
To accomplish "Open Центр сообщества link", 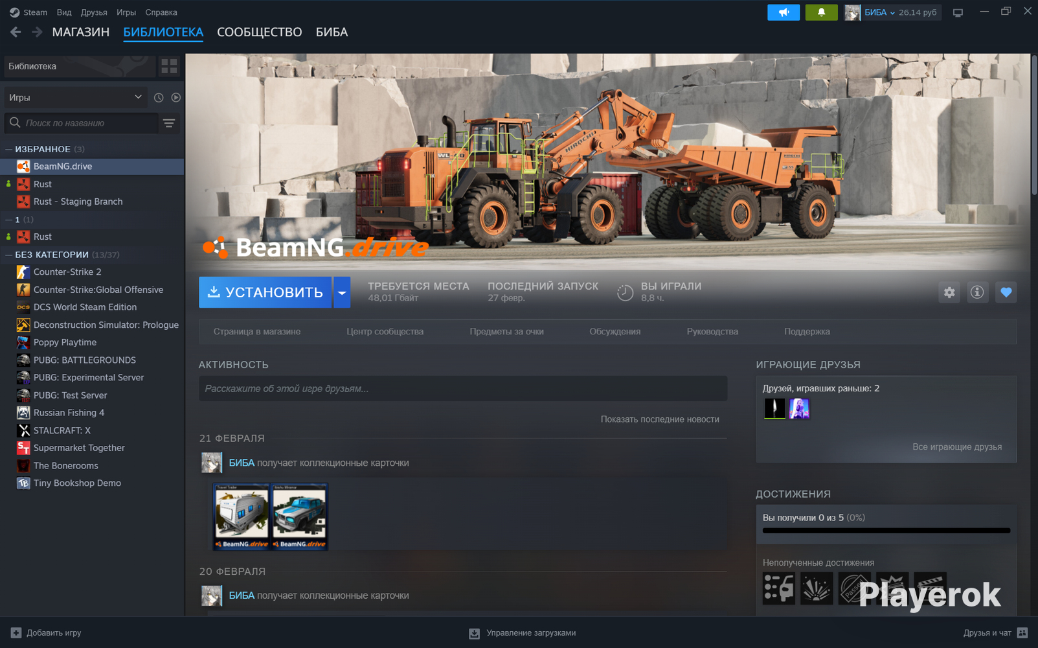I will click(x=385, y=331).
